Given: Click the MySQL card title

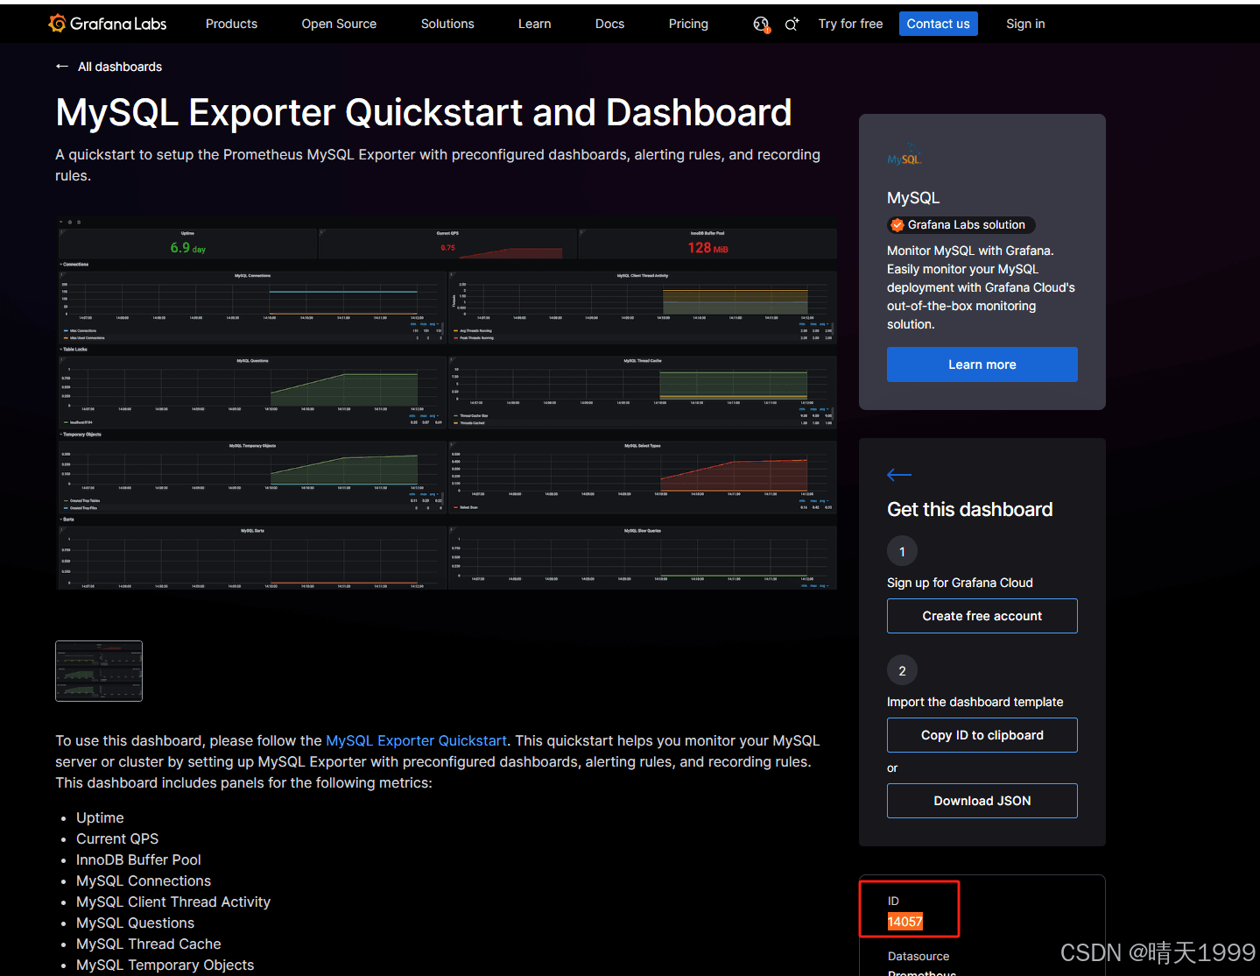Looking at the screenshot, I should pyautogui.click(x=912, y=198).
